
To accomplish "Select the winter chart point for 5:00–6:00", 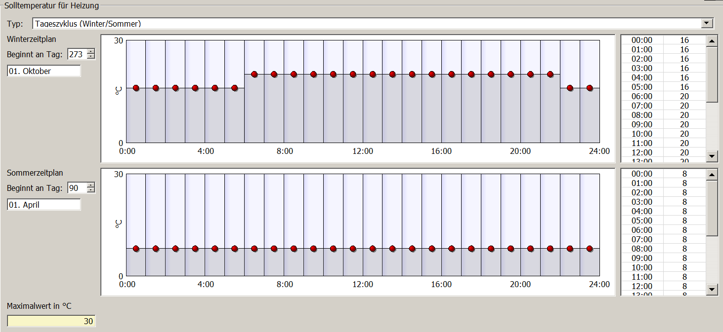I will (235, 88).
